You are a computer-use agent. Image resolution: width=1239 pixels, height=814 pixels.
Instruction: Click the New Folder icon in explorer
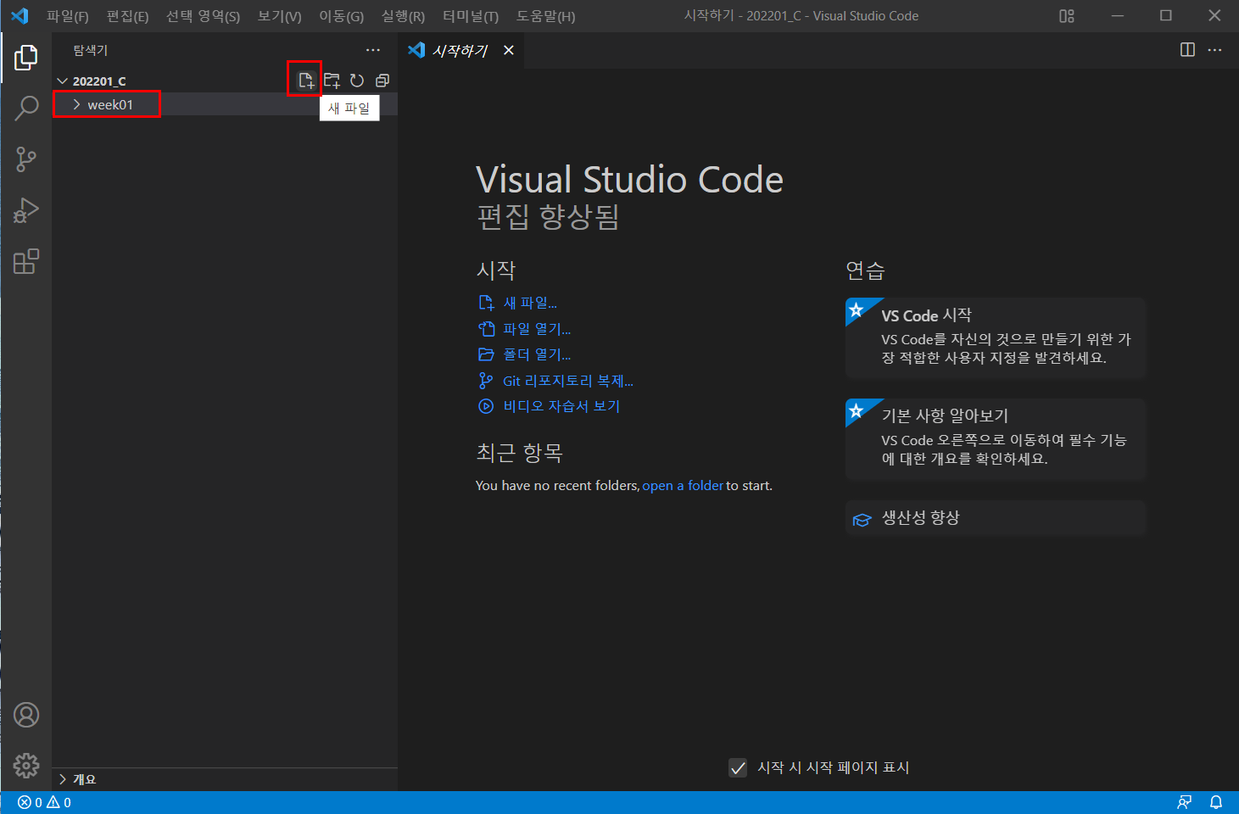(x=332, y=81)
